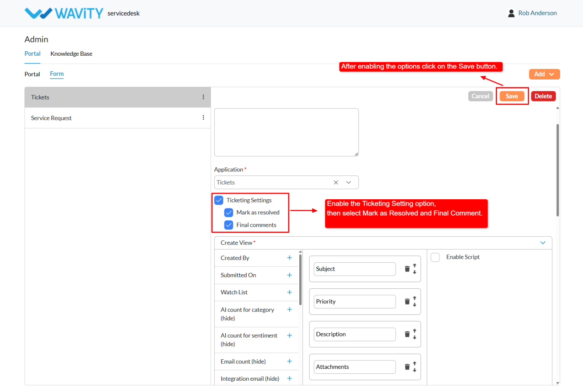Delete the Attachments field with trash icon

tap(407, 367)
